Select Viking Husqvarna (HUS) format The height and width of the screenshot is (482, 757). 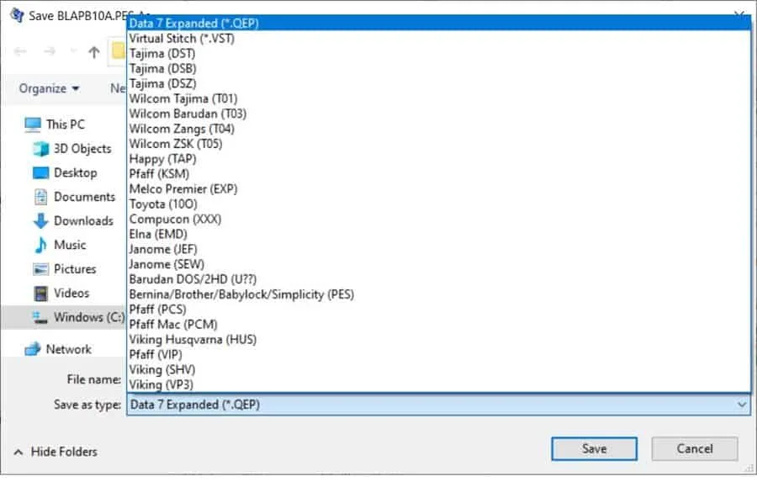[438, 340]
